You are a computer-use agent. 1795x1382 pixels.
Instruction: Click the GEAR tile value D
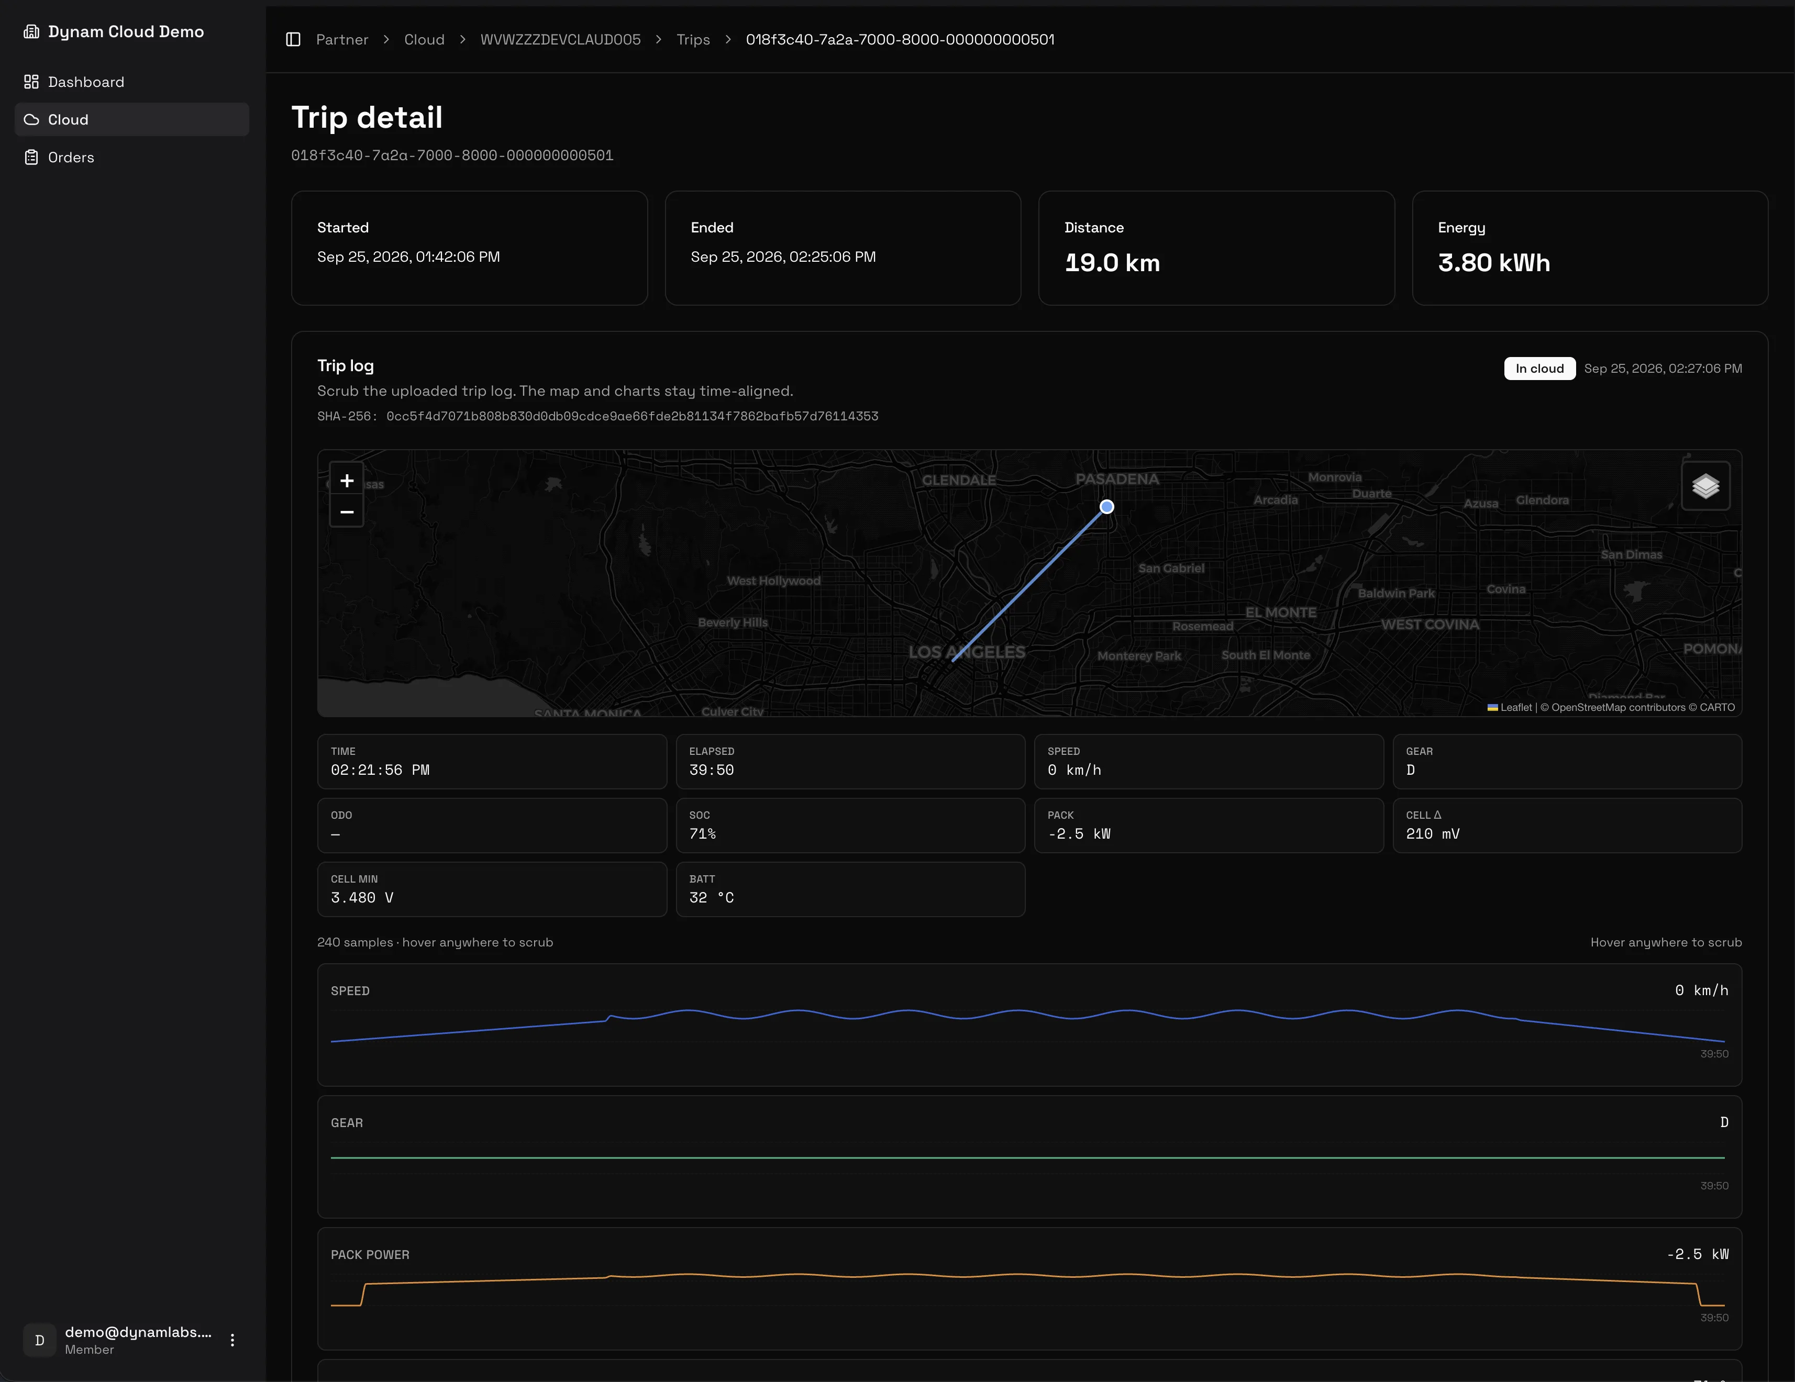pyautogui.click(x=1410, y=770)
